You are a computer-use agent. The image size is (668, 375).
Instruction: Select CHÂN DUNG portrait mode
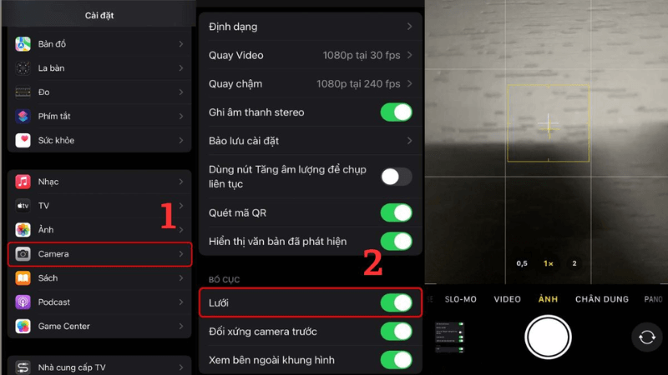[602, 299]
